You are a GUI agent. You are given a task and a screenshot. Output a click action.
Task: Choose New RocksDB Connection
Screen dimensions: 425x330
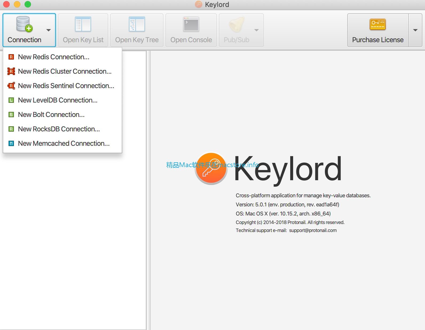coord(62,129)
